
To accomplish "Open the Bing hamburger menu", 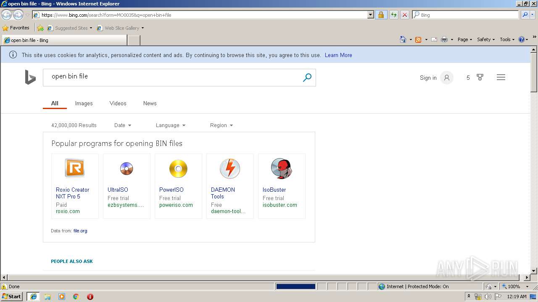I will click(x=501, y=77).
